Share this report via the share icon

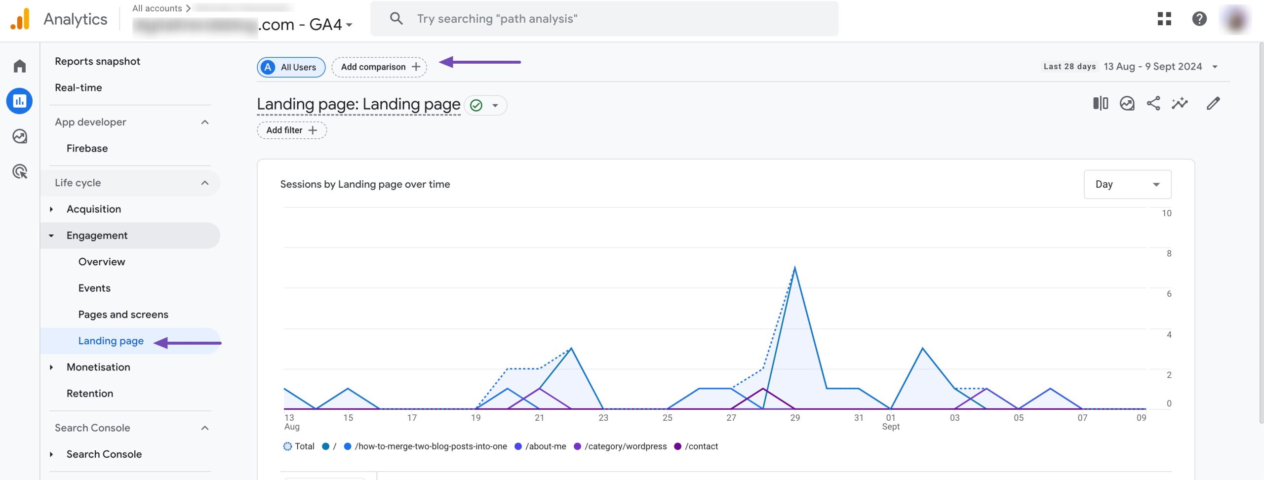point(1154,104)
